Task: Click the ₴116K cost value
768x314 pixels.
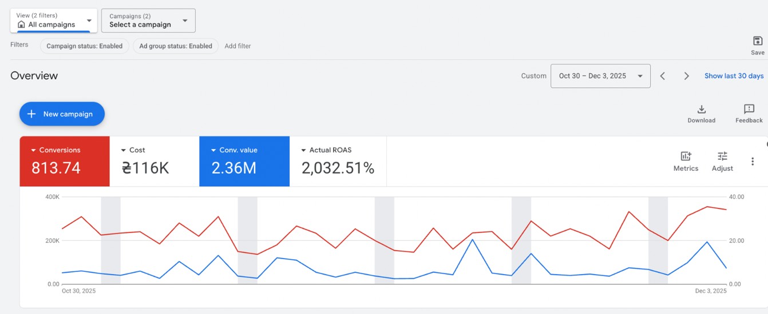Action: (145, 168)
